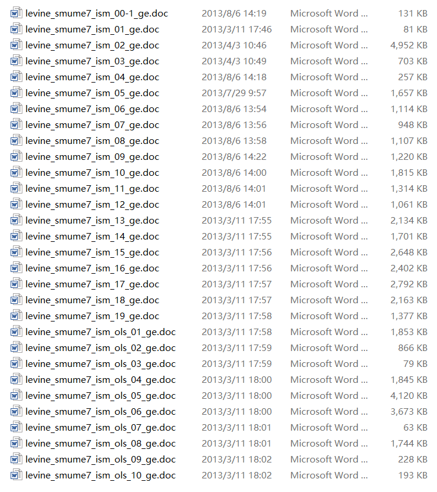Select file name levine_smume7_ism_05_ge.doc
Viewport: 437px width, 492px height.
point(92,93)
